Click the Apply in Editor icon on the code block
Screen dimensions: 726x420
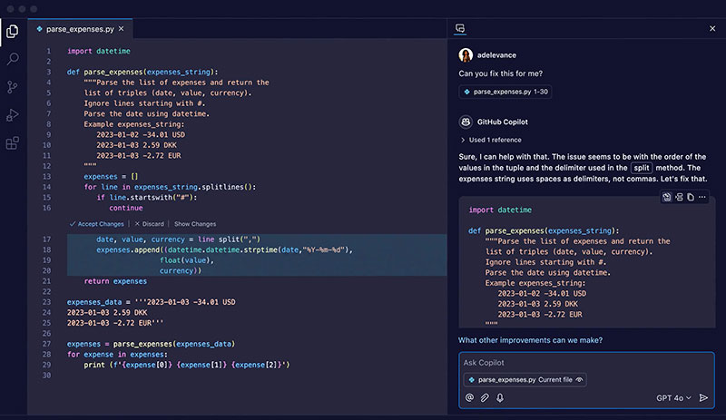pyautogui.click(x=666, y=197)
